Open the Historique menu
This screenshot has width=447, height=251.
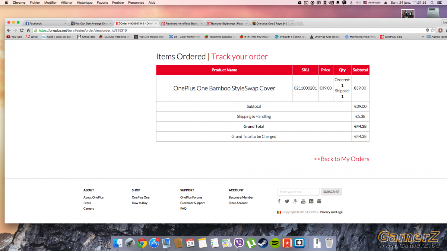(85, 3)
